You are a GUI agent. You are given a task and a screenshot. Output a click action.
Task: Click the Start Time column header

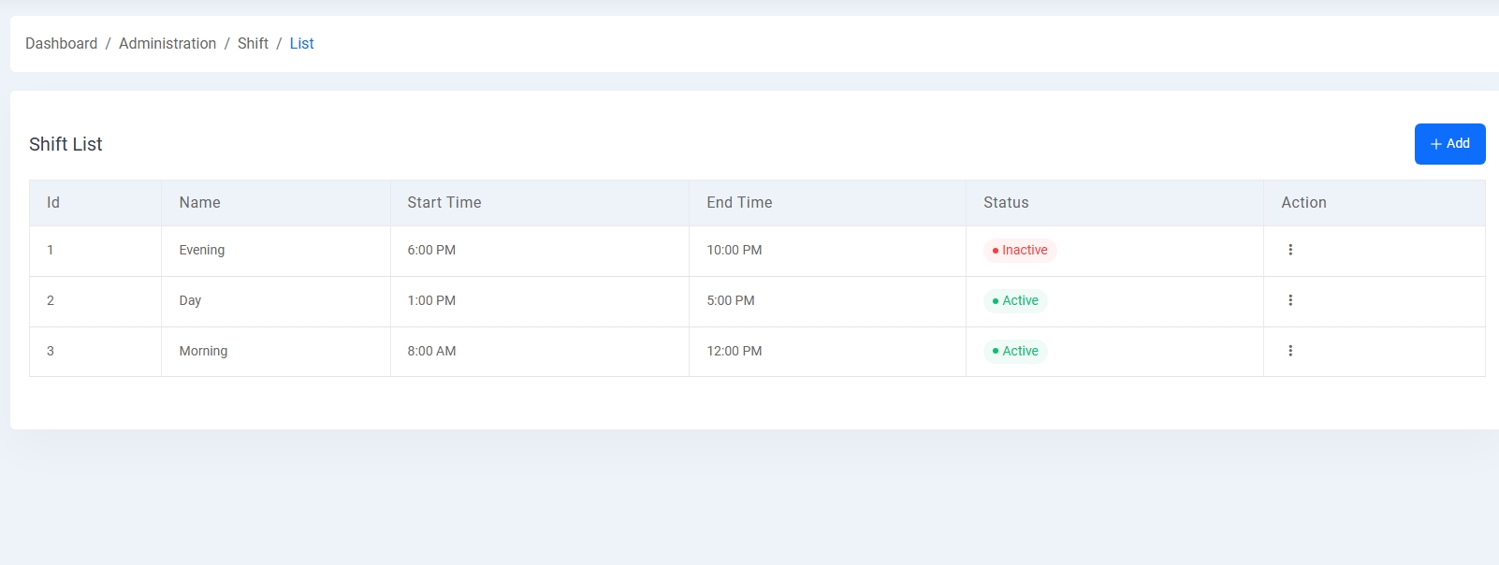[444, 203]
